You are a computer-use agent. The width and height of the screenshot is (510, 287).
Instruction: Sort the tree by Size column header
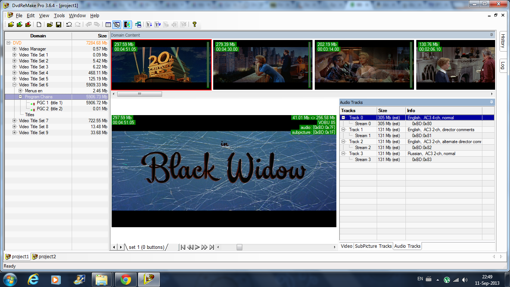tap(90, 36)
